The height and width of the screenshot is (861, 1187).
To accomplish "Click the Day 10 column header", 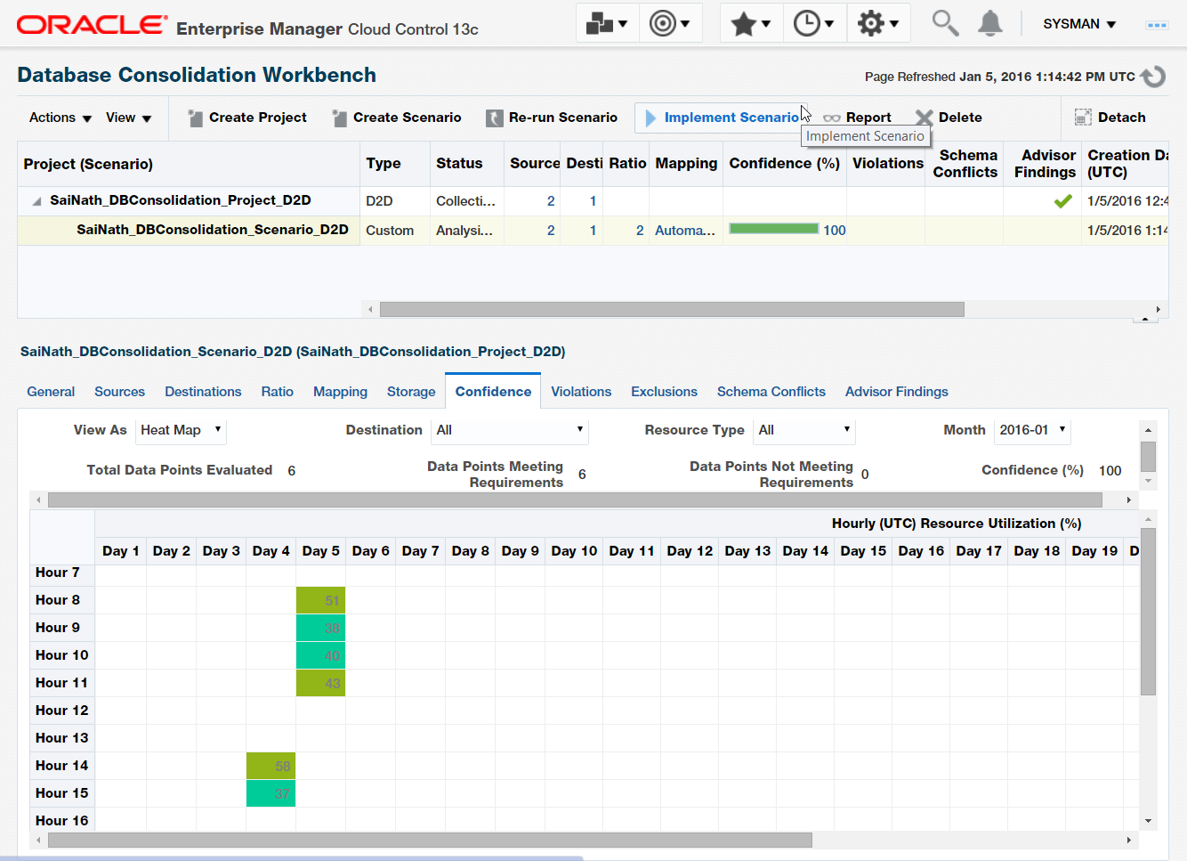I will (574, 551).
